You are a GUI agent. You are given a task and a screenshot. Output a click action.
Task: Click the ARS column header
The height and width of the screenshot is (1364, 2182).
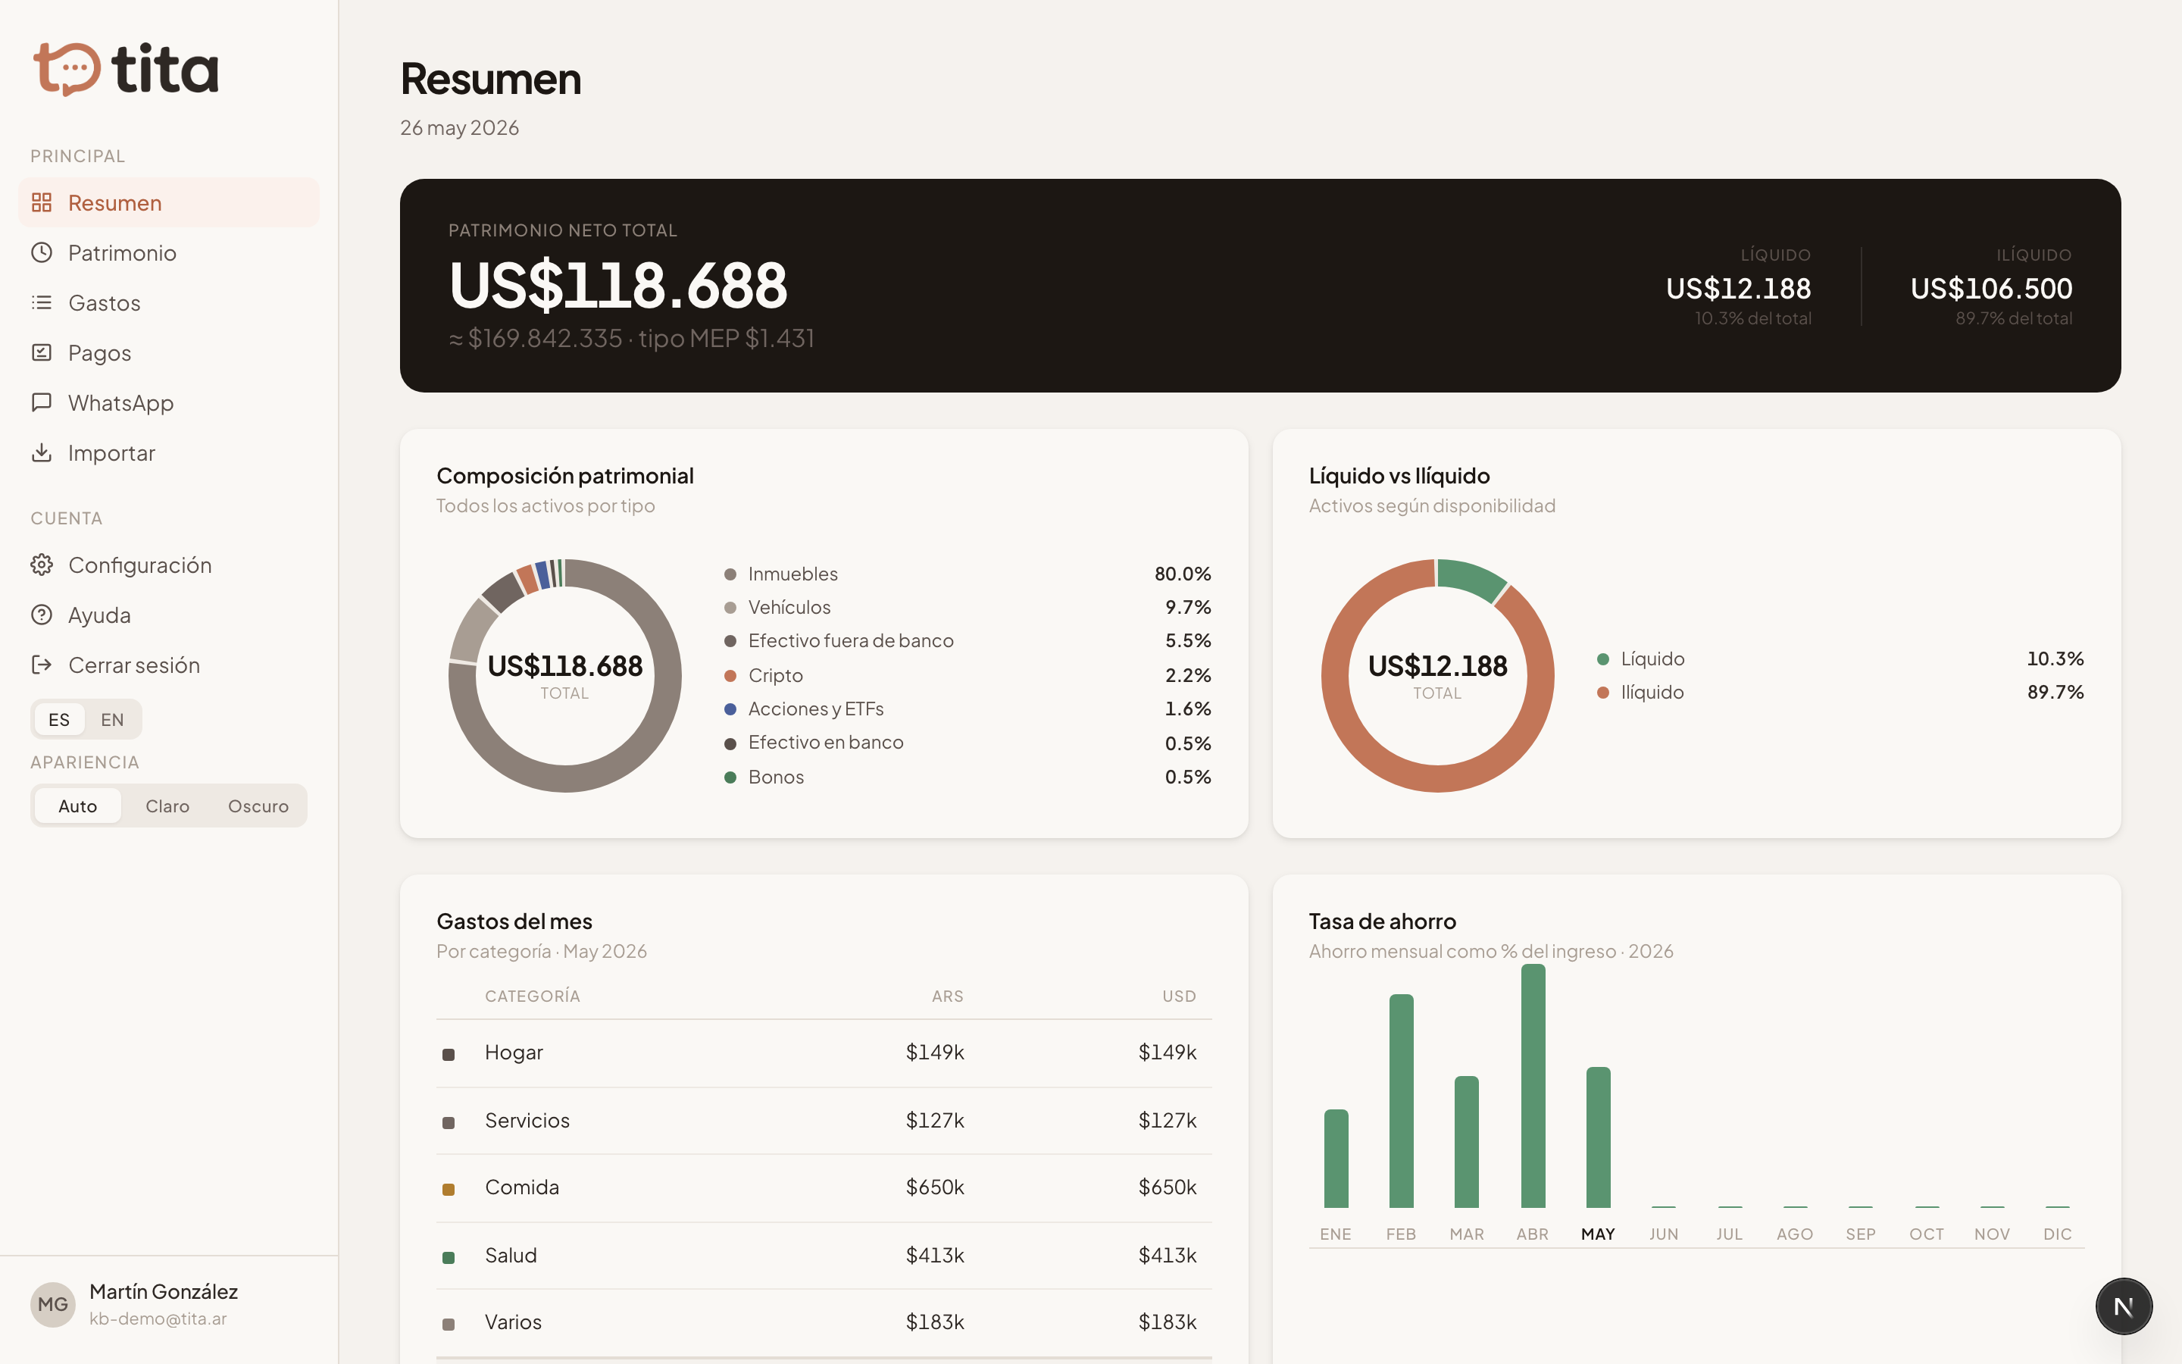[948, 996]
